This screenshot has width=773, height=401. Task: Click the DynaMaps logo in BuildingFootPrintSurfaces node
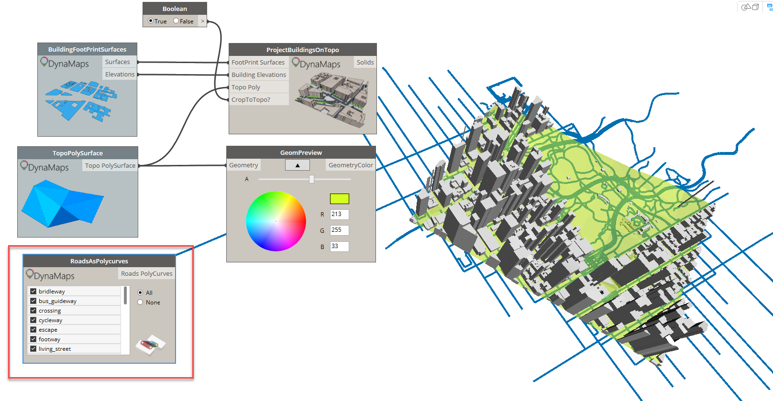click(65, 63)
